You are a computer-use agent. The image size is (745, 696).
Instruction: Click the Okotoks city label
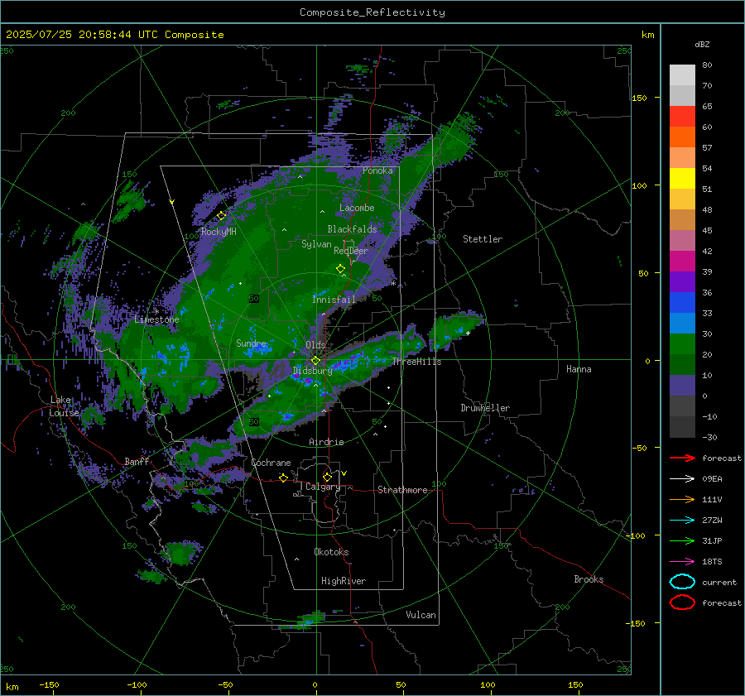(x=331, y=552)
